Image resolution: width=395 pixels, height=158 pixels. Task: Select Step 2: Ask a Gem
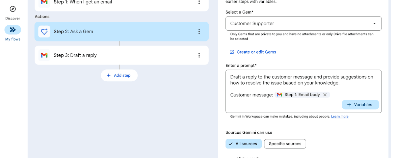pos(121,32)
